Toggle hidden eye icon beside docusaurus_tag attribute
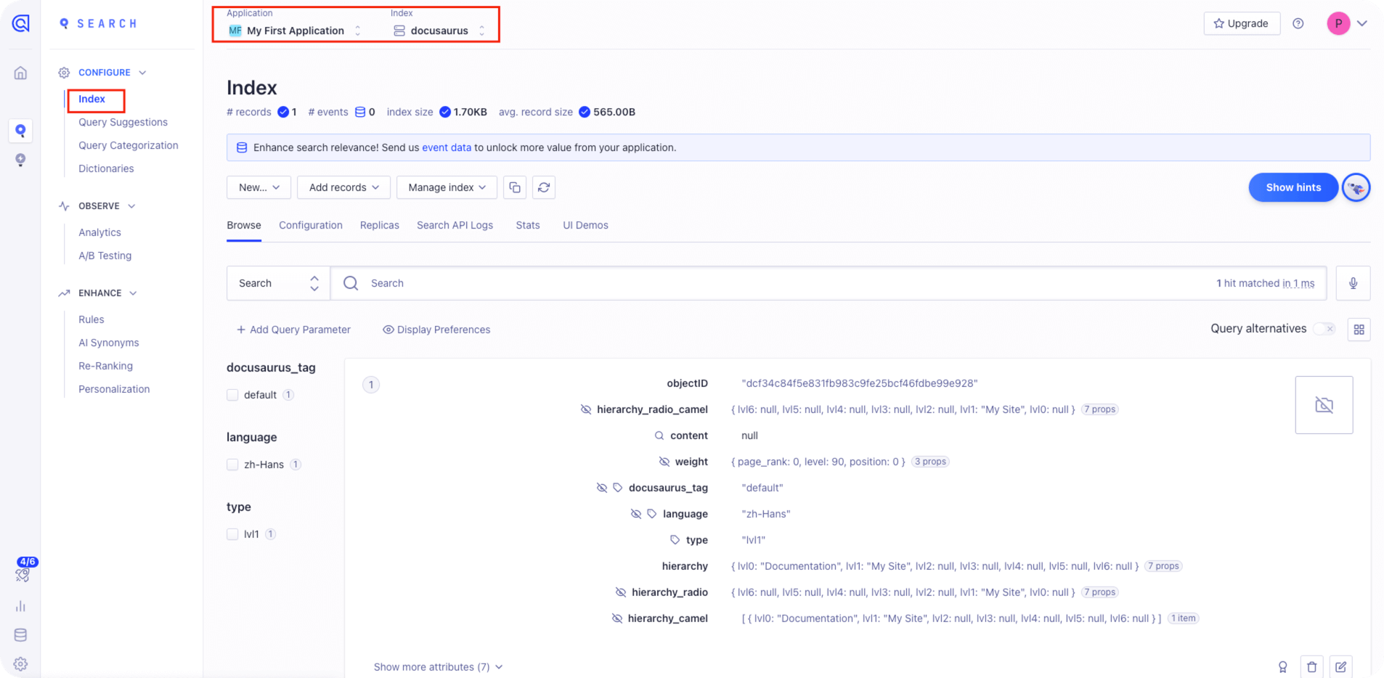Viewport: 1384px width, 678px height. (x=602, y=488)
